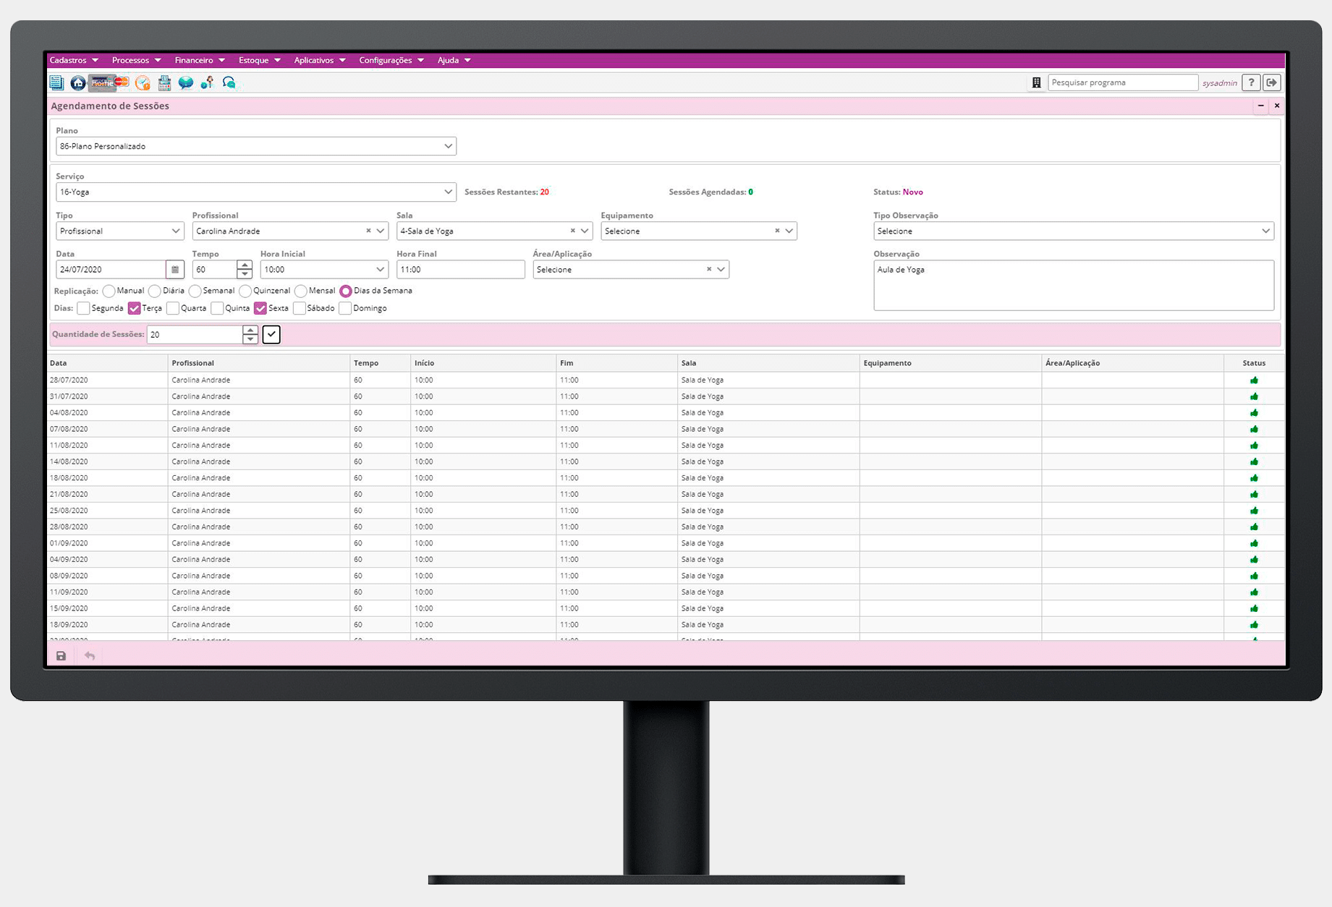Uncheck the Sexta day checkbox
This screenshot has height=907, width=1332.
coord(260,309)
